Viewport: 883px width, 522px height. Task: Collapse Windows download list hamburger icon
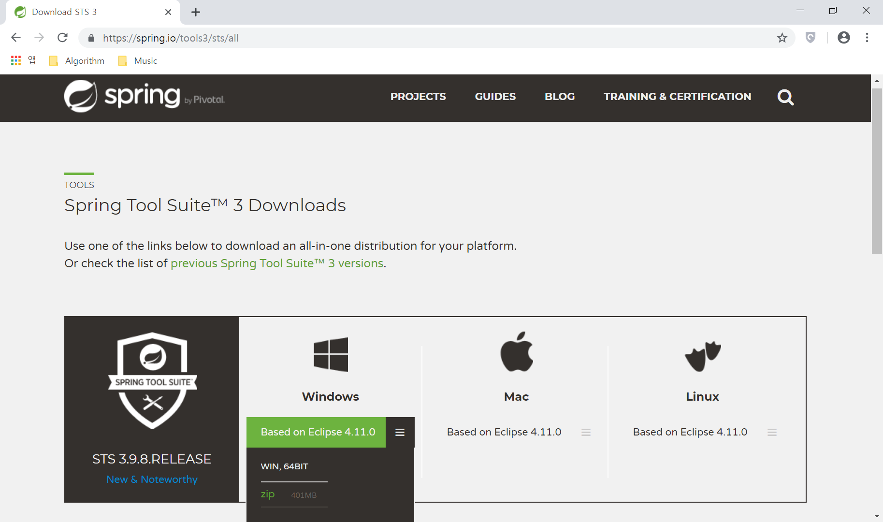[400, 432]
